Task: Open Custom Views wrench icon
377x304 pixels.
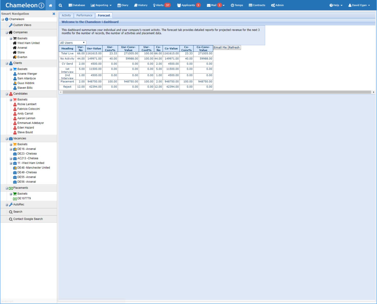Action: pos(11,25)
